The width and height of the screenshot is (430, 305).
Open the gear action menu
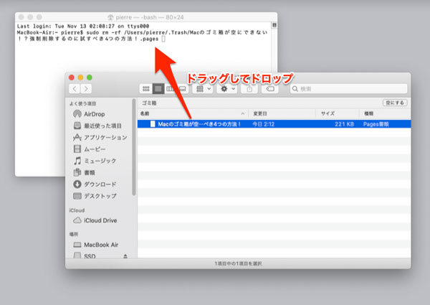tap(226, 89)
